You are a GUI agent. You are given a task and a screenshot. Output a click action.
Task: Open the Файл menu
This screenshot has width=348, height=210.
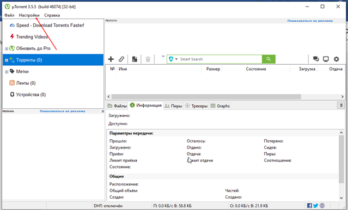click(9, 15)
